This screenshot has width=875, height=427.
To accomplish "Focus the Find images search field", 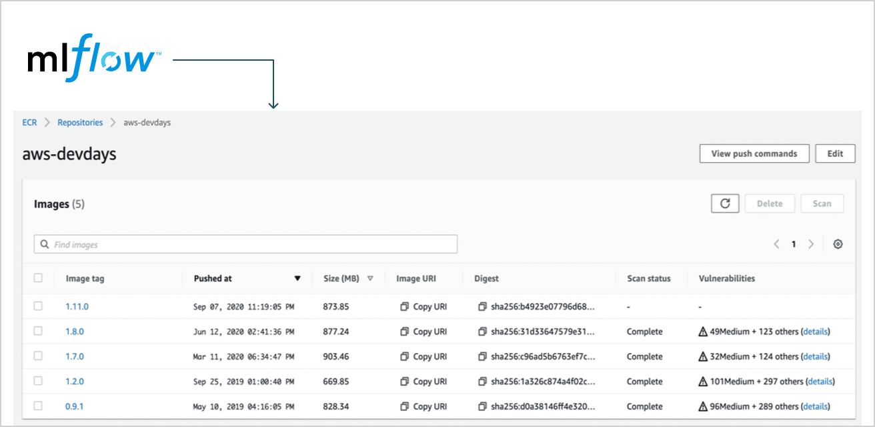I will [245, 244].
